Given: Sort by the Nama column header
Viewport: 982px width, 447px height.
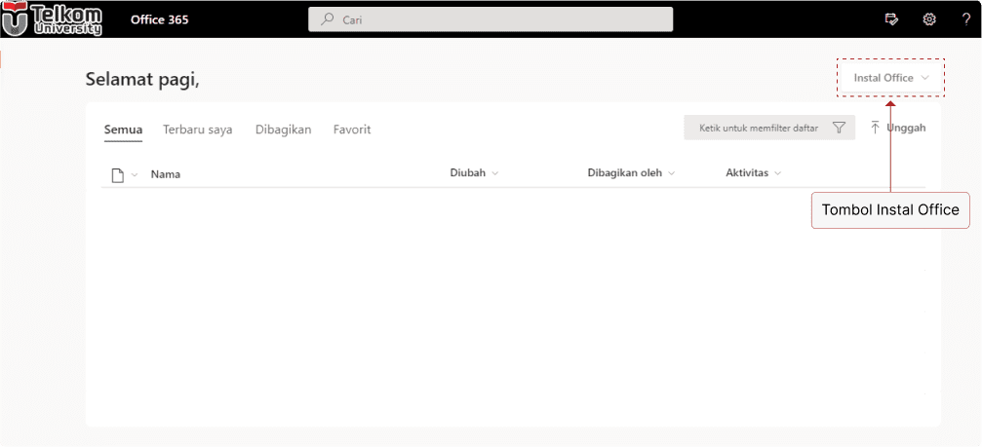Looking at the screenshot, I should pos(165,174).
